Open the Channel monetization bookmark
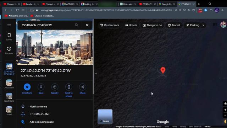This screenshot has height=128, width=227. coord(42,16)
